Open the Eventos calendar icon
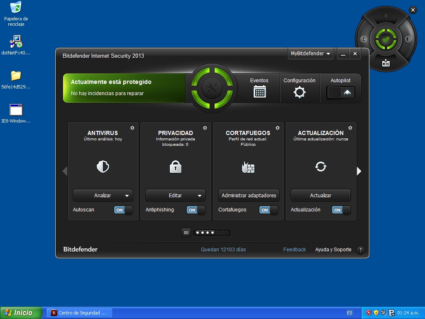The image size is (425, 319). pyautogui.click(x=259, y=91)
